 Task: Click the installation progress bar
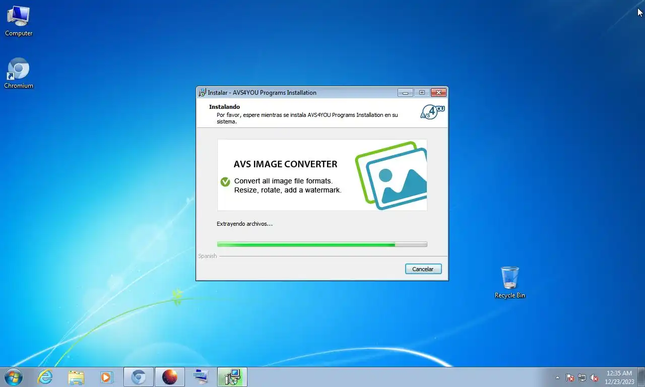point(322,244)
